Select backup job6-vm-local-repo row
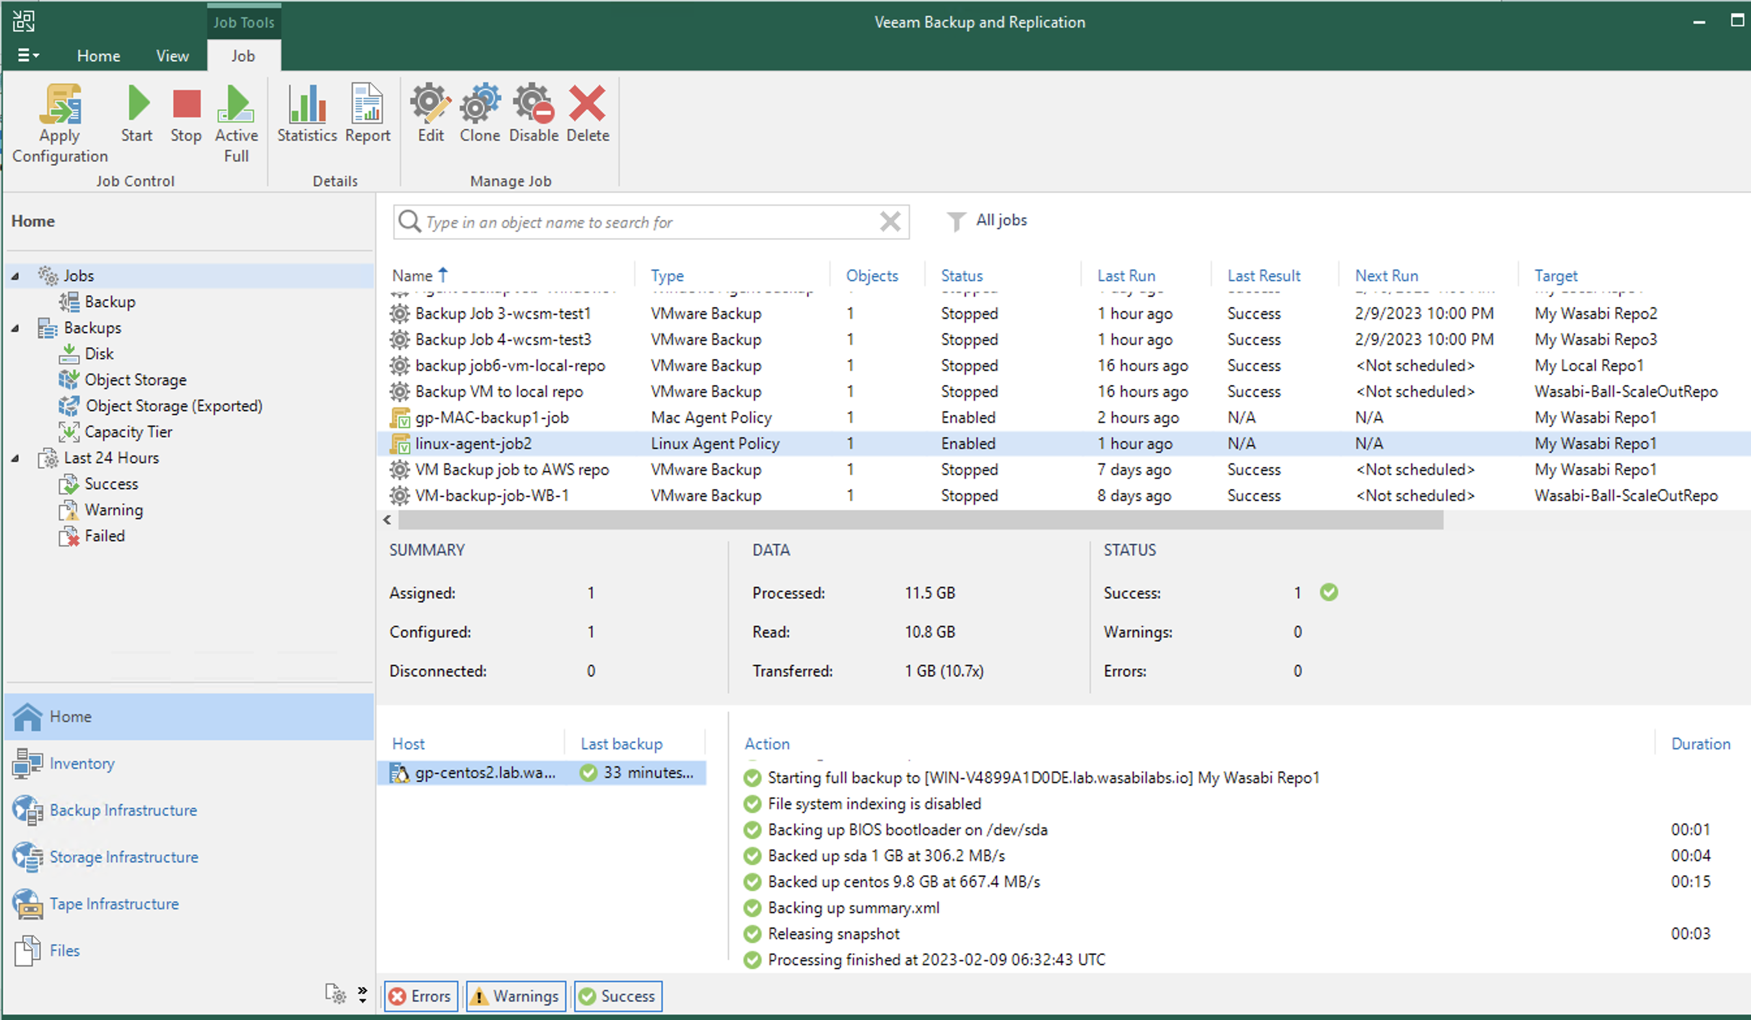Image resolution: width=1751 pixels, height=1020 pixels. click(1063, 366)
